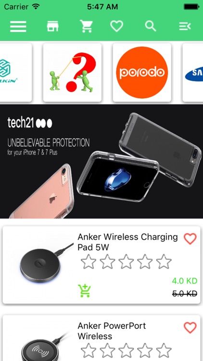Favorite the Anker PowerPort Wireless item

tap(190, 328)
